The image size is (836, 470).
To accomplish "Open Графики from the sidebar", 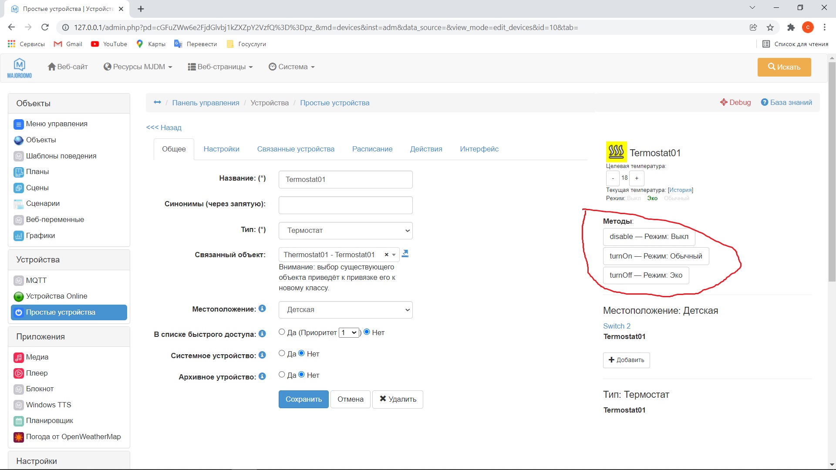I will click(x=40, y=235).
